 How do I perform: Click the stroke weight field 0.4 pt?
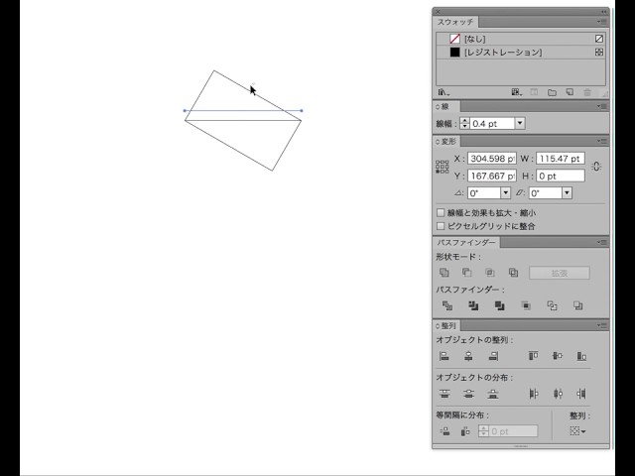[492, 123]
